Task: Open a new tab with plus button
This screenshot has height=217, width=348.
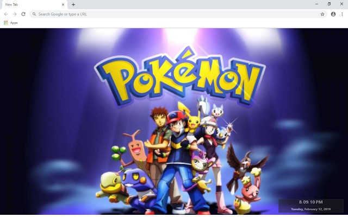Action: (73, 4)
